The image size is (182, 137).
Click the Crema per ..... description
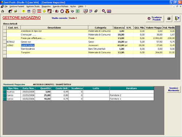[28, 35]
